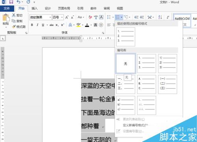Open the font size (四号) dropdown

point(62,17)
